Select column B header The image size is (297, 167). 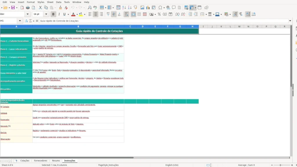(x=78, y=26)
